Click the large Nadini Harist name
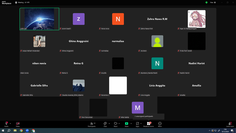The height and width of the screenshot is (133, 236). click(x=197, y=63)
